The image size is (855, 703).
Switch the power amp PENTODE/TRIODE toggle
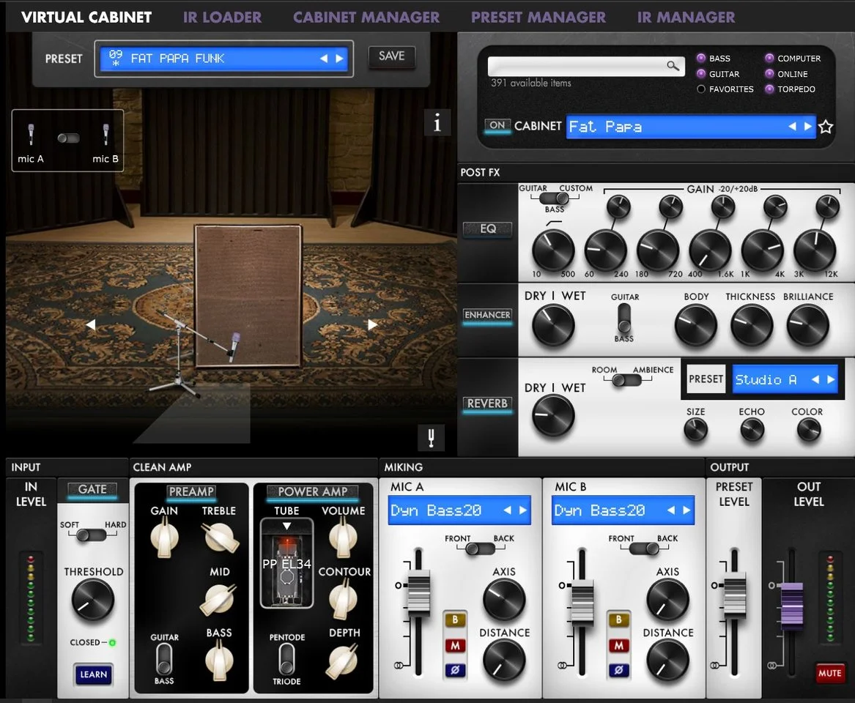click(286, 659)
